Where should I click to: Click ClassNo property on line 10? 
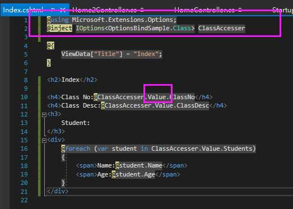point(182,97)
